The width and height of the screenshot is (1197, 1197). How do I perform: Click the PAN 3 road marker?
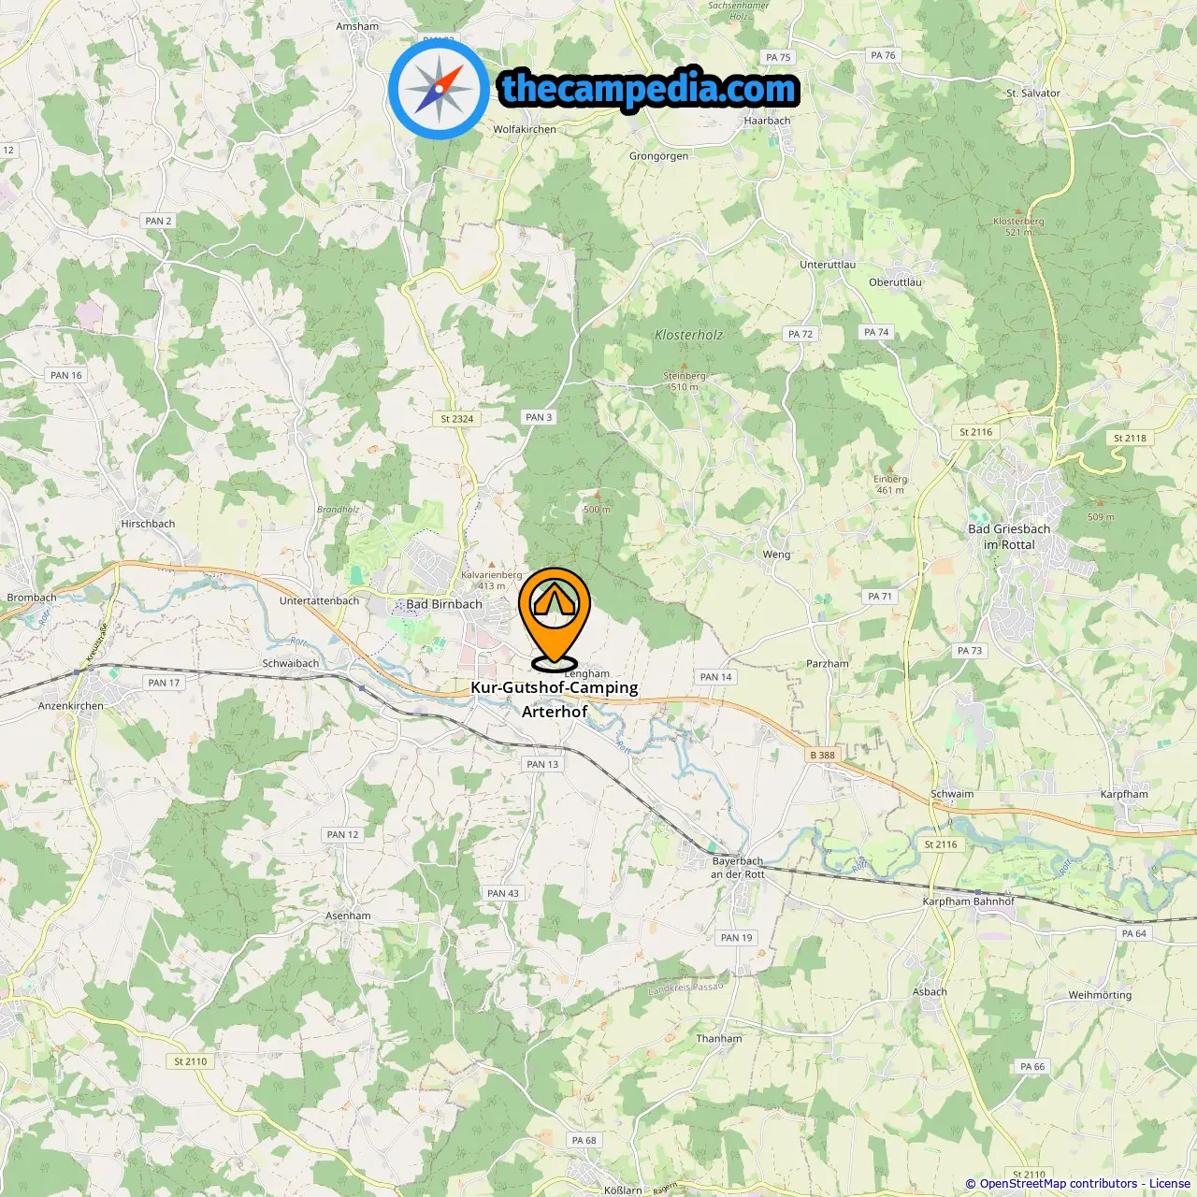point(539,417)
